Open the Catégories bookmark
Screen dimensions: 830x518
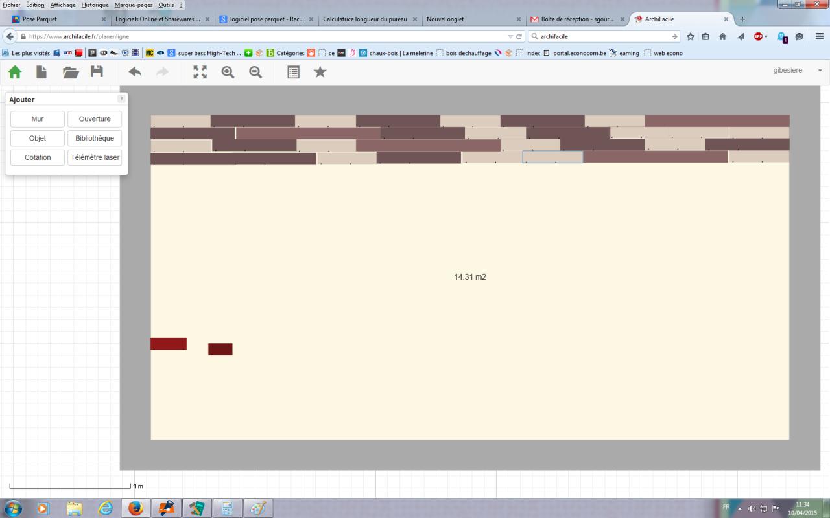[x=285, y=53]
